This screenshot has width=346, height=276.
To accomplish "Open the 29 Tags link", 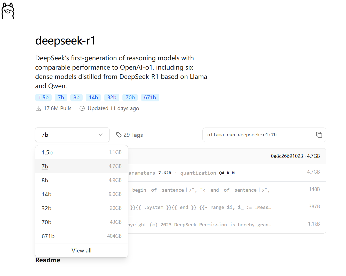I will [129, 135].
